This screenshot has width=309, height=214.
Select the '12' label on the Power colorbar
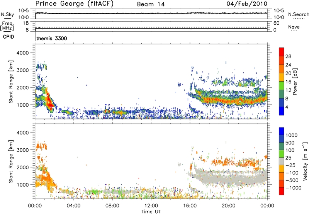[288, 90]
